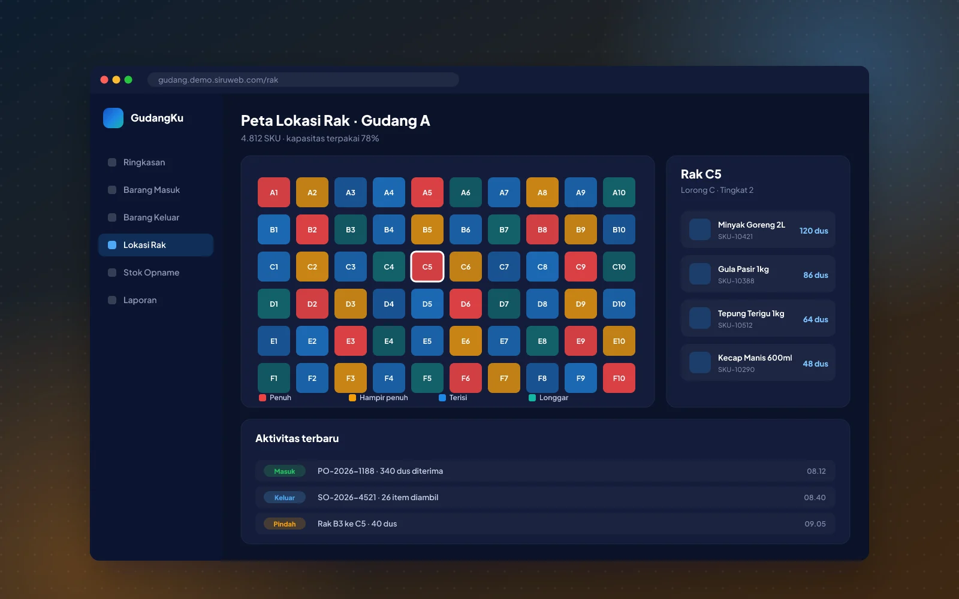This screenshot has height=599, width=959.
Task: Click the Ringkasan sidebar icon
Action: (x=112, y=162)
